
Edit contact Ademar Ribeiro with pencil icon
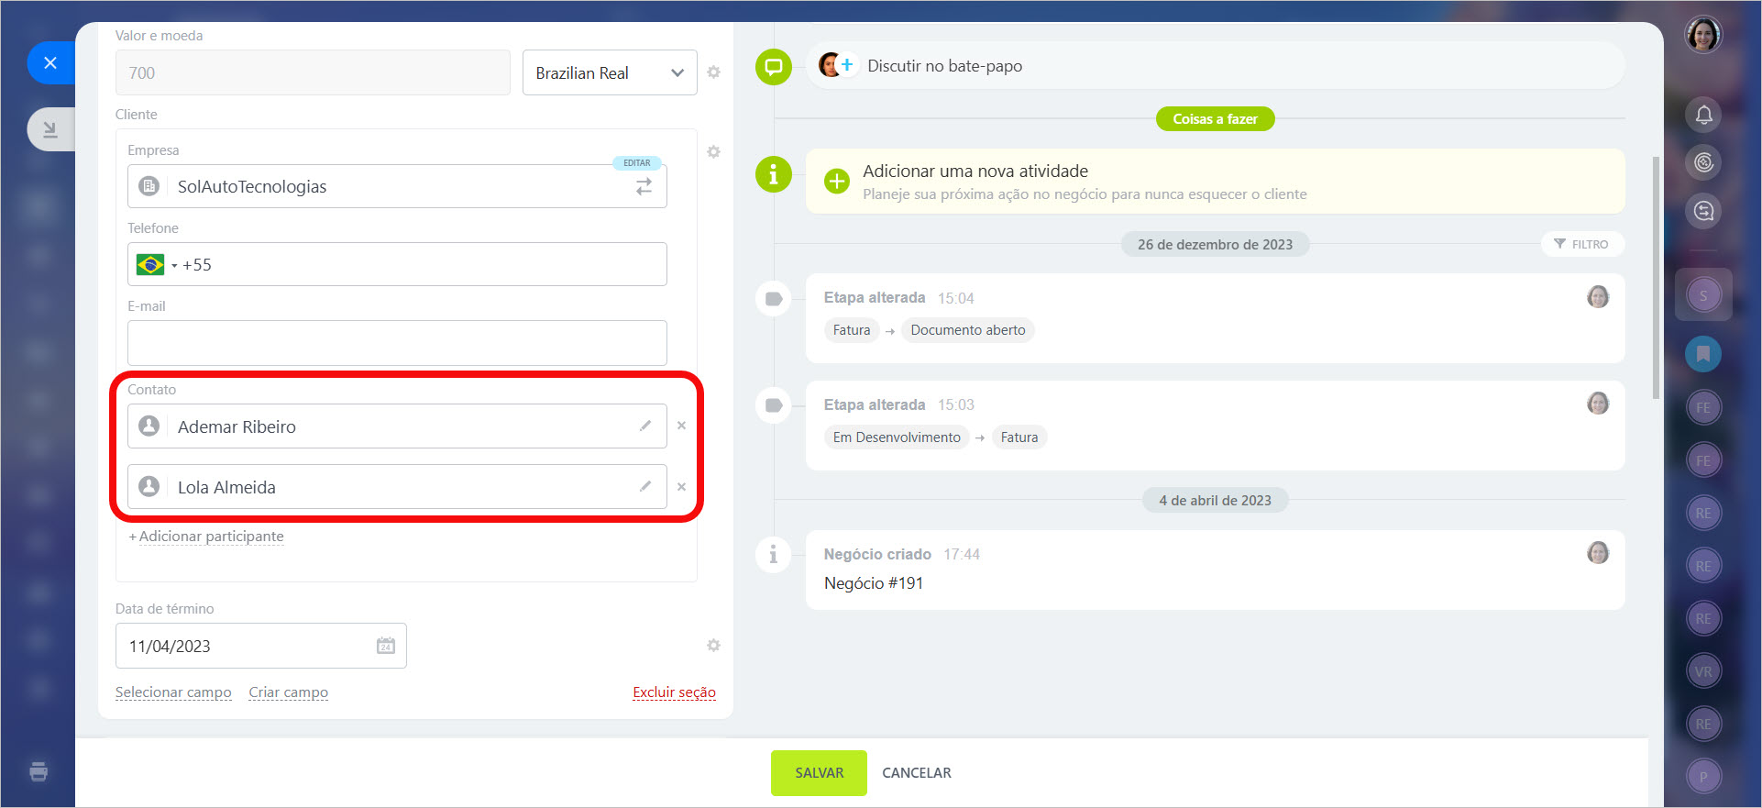coord(645,426)
